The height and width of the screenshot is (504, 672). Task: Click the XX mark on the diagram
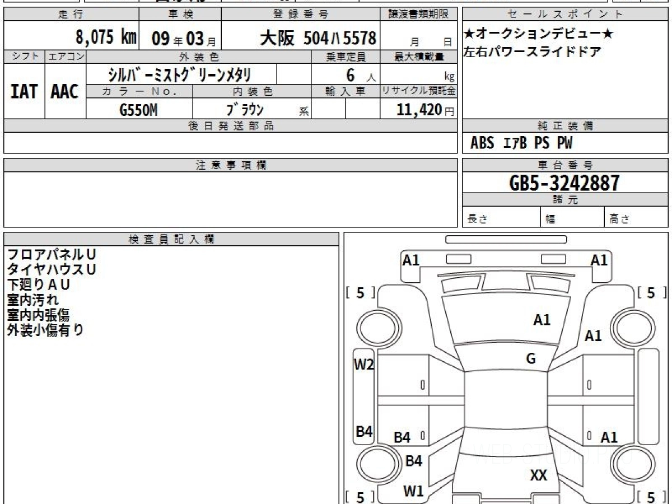tap(538, 475)
